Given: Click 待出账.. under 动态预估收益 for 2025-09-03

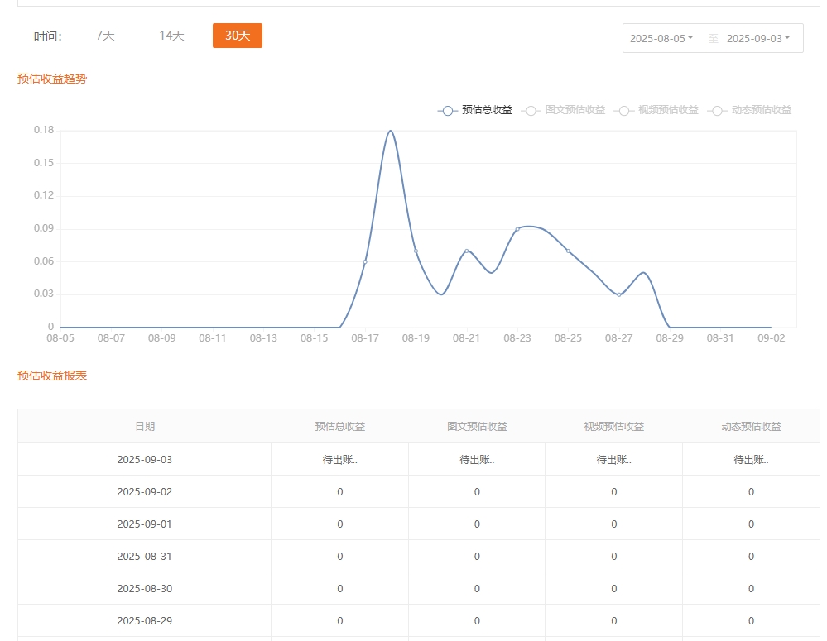Looking at the screenshot, I should tap(751, 459).
